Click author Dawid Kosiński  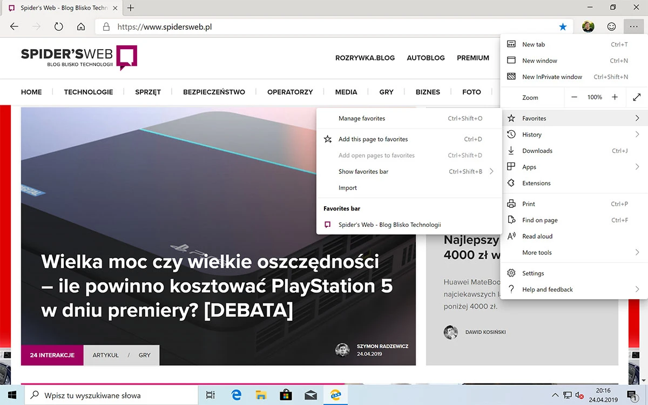click(x=485, y=332)
